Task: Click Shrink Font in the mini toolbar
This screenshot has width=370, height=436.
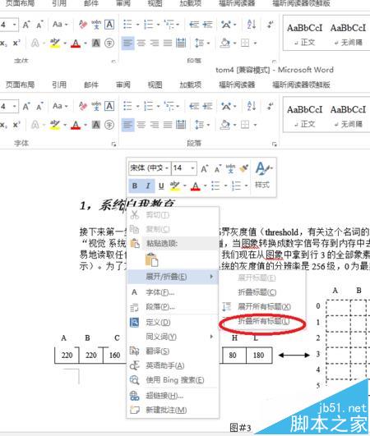Action: [218, 168]
